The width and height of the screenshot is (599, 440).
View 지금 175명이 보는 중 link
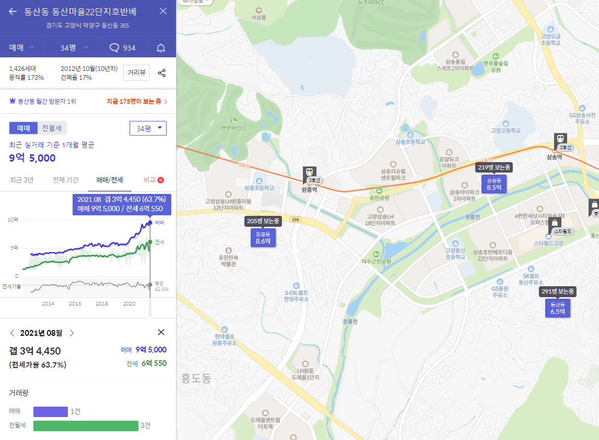tap(137, 101)
